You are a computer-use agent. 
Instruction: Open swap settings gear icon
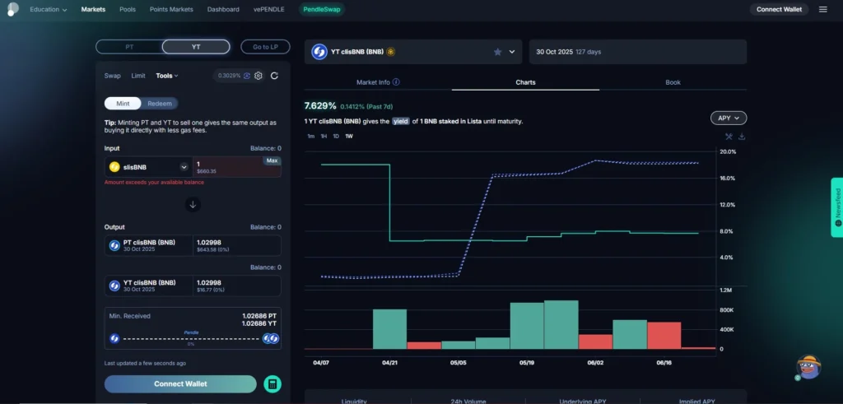(x=258, y=76)
